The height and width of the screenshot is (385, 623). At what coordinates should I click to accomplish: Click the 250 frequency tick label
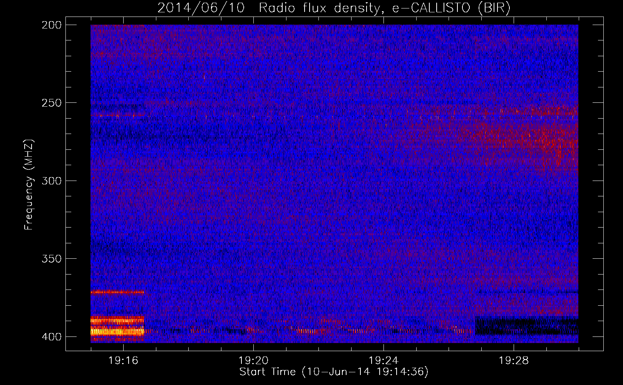pos(52,103)
